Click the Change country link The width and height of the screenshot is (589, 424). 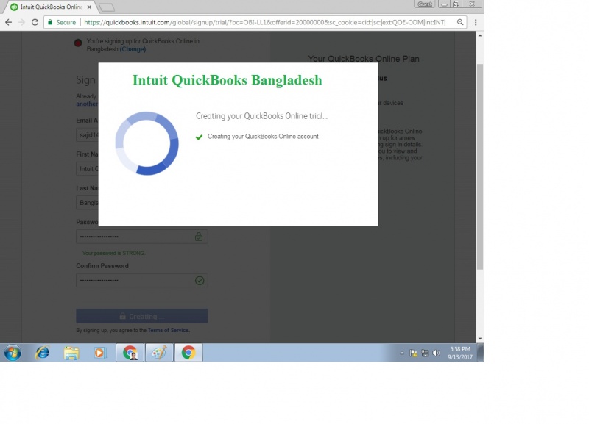coord(133,49)
